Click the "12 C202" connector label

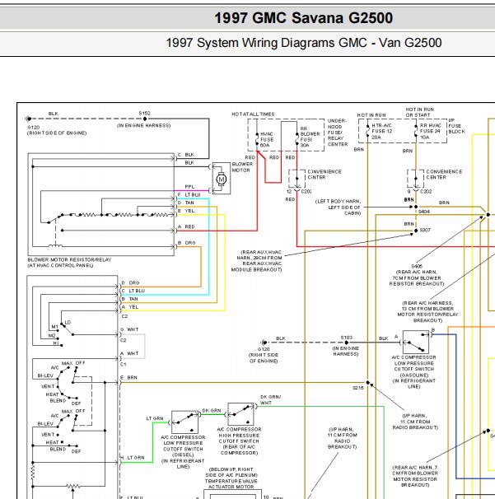(x=298, y=191)
